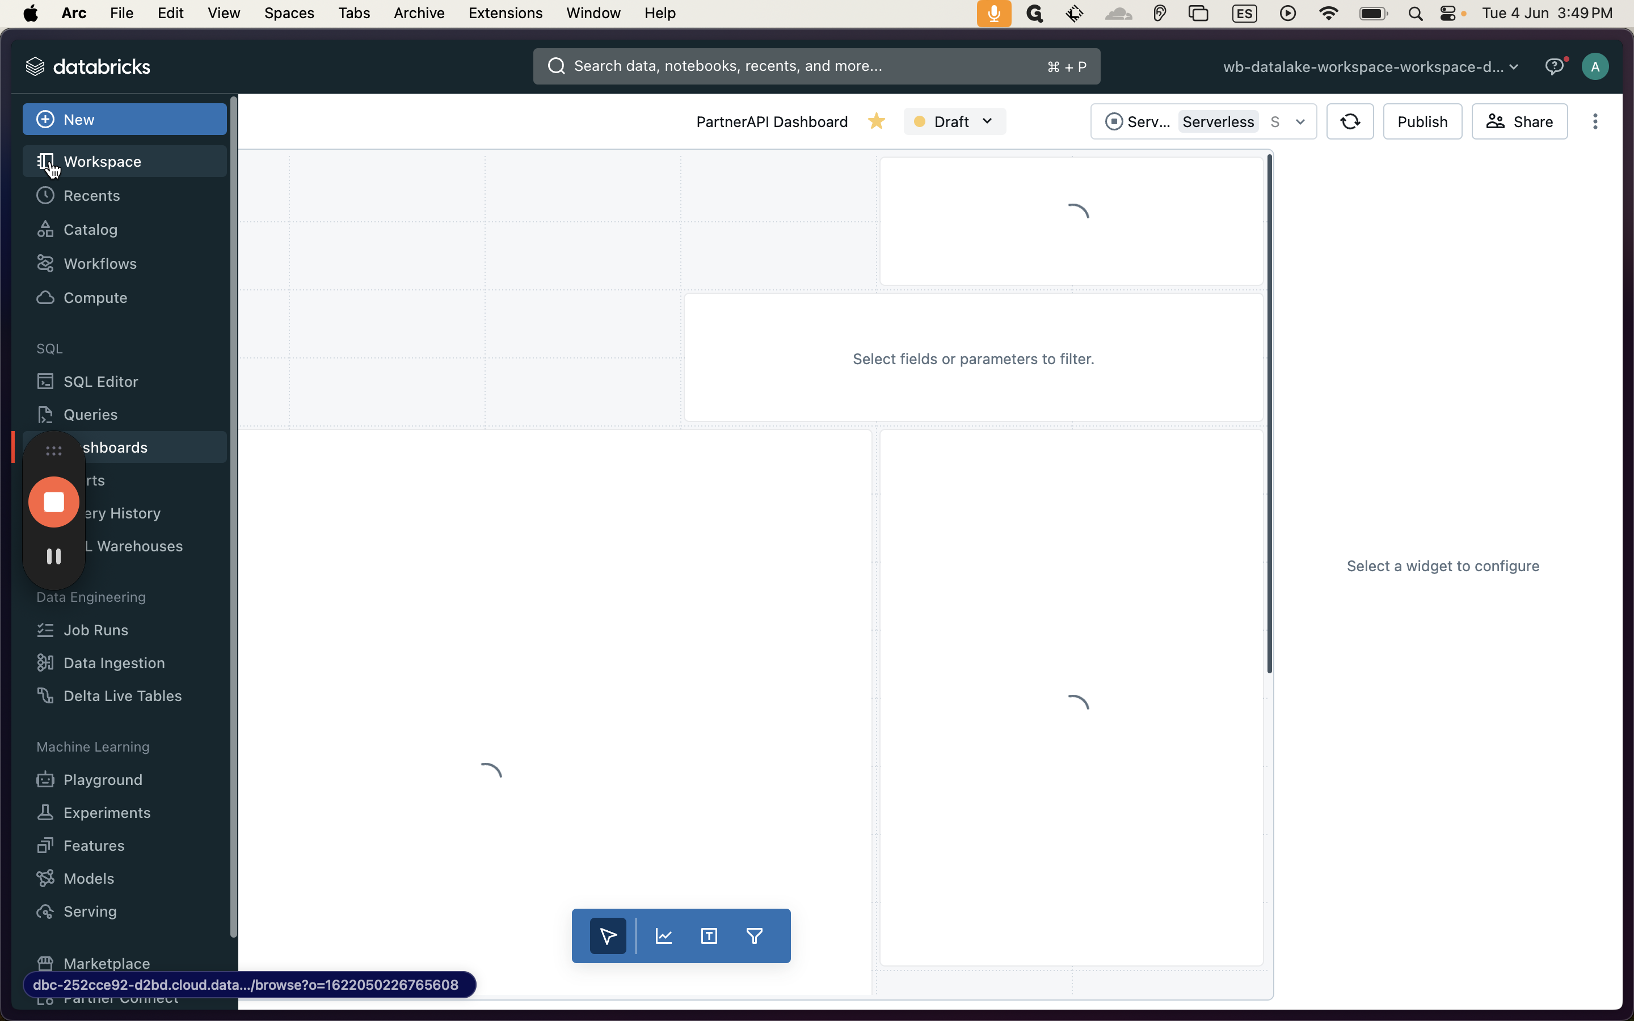Open the Extensions menu
This screenshot has height=1021, width=1634.
505,13
